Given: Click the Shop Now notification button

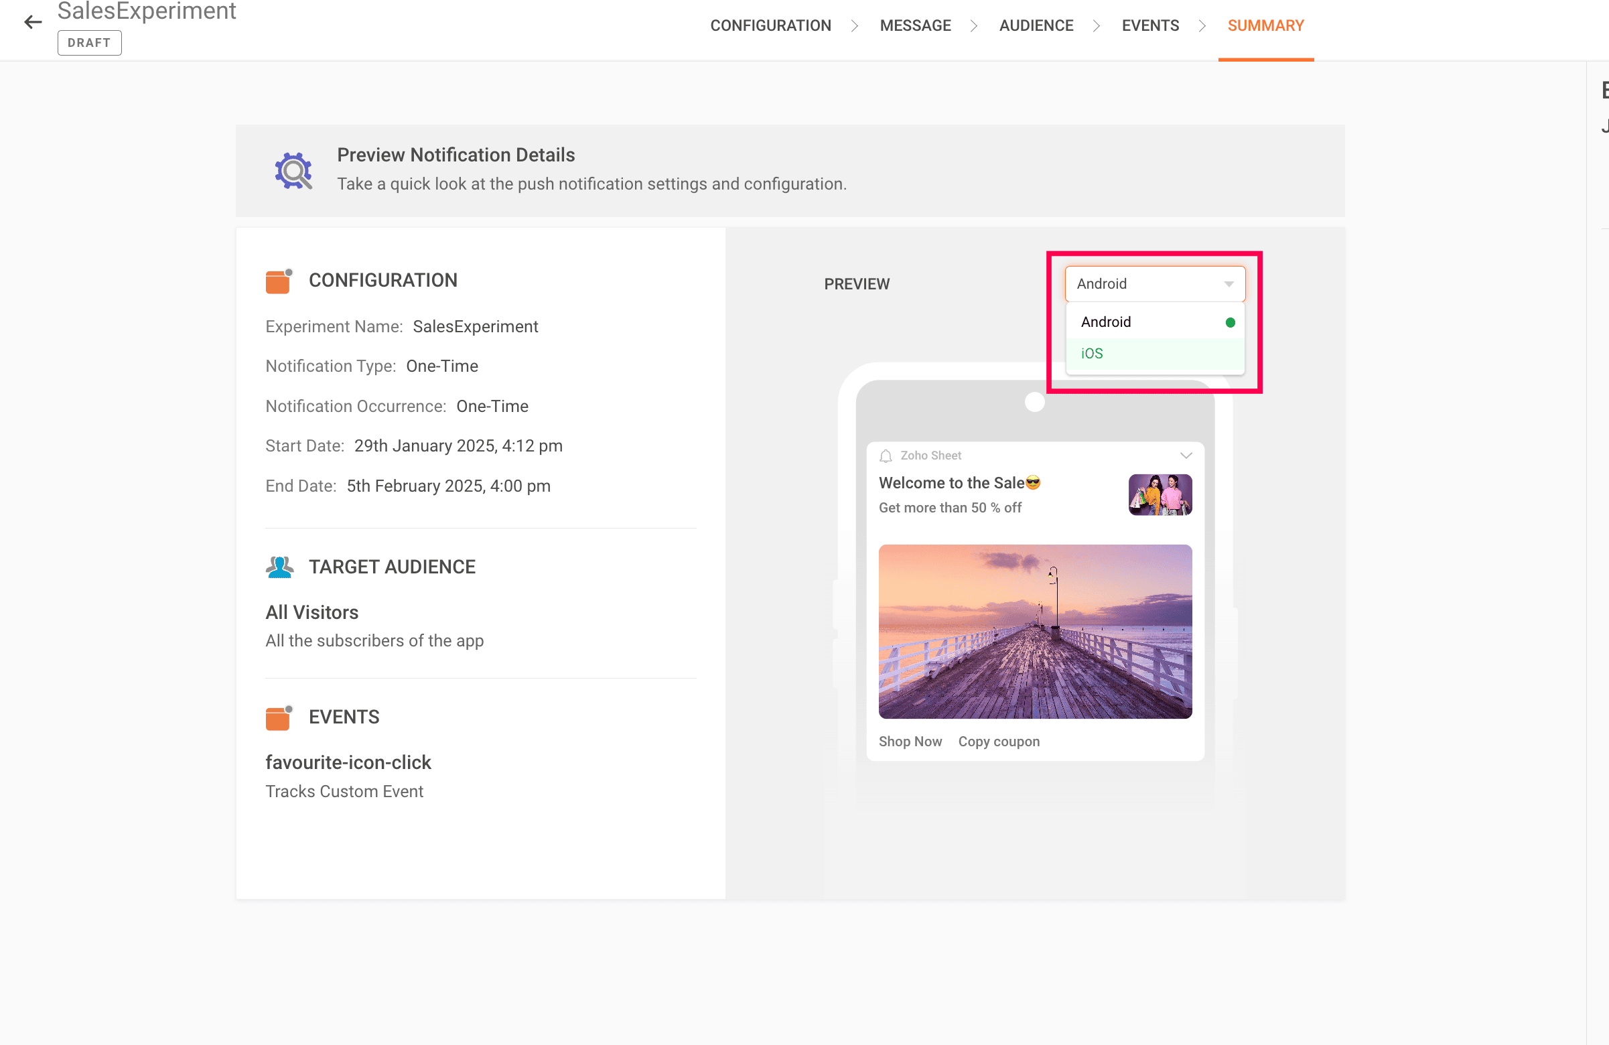Looking at the screenshot, I should pos(910,742).
